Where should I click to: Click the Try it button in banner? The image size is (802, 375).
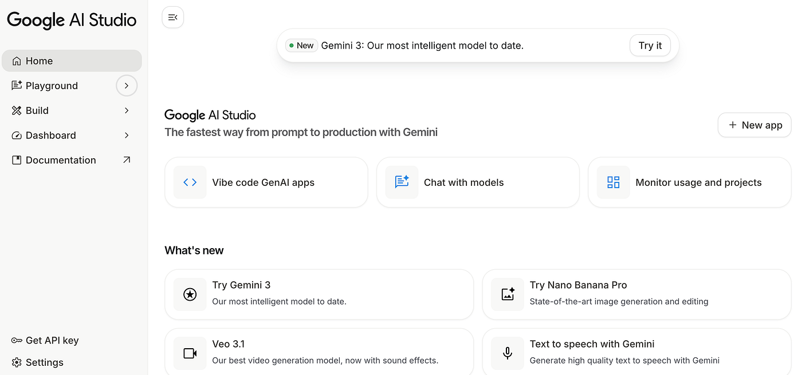pos(650,46)
